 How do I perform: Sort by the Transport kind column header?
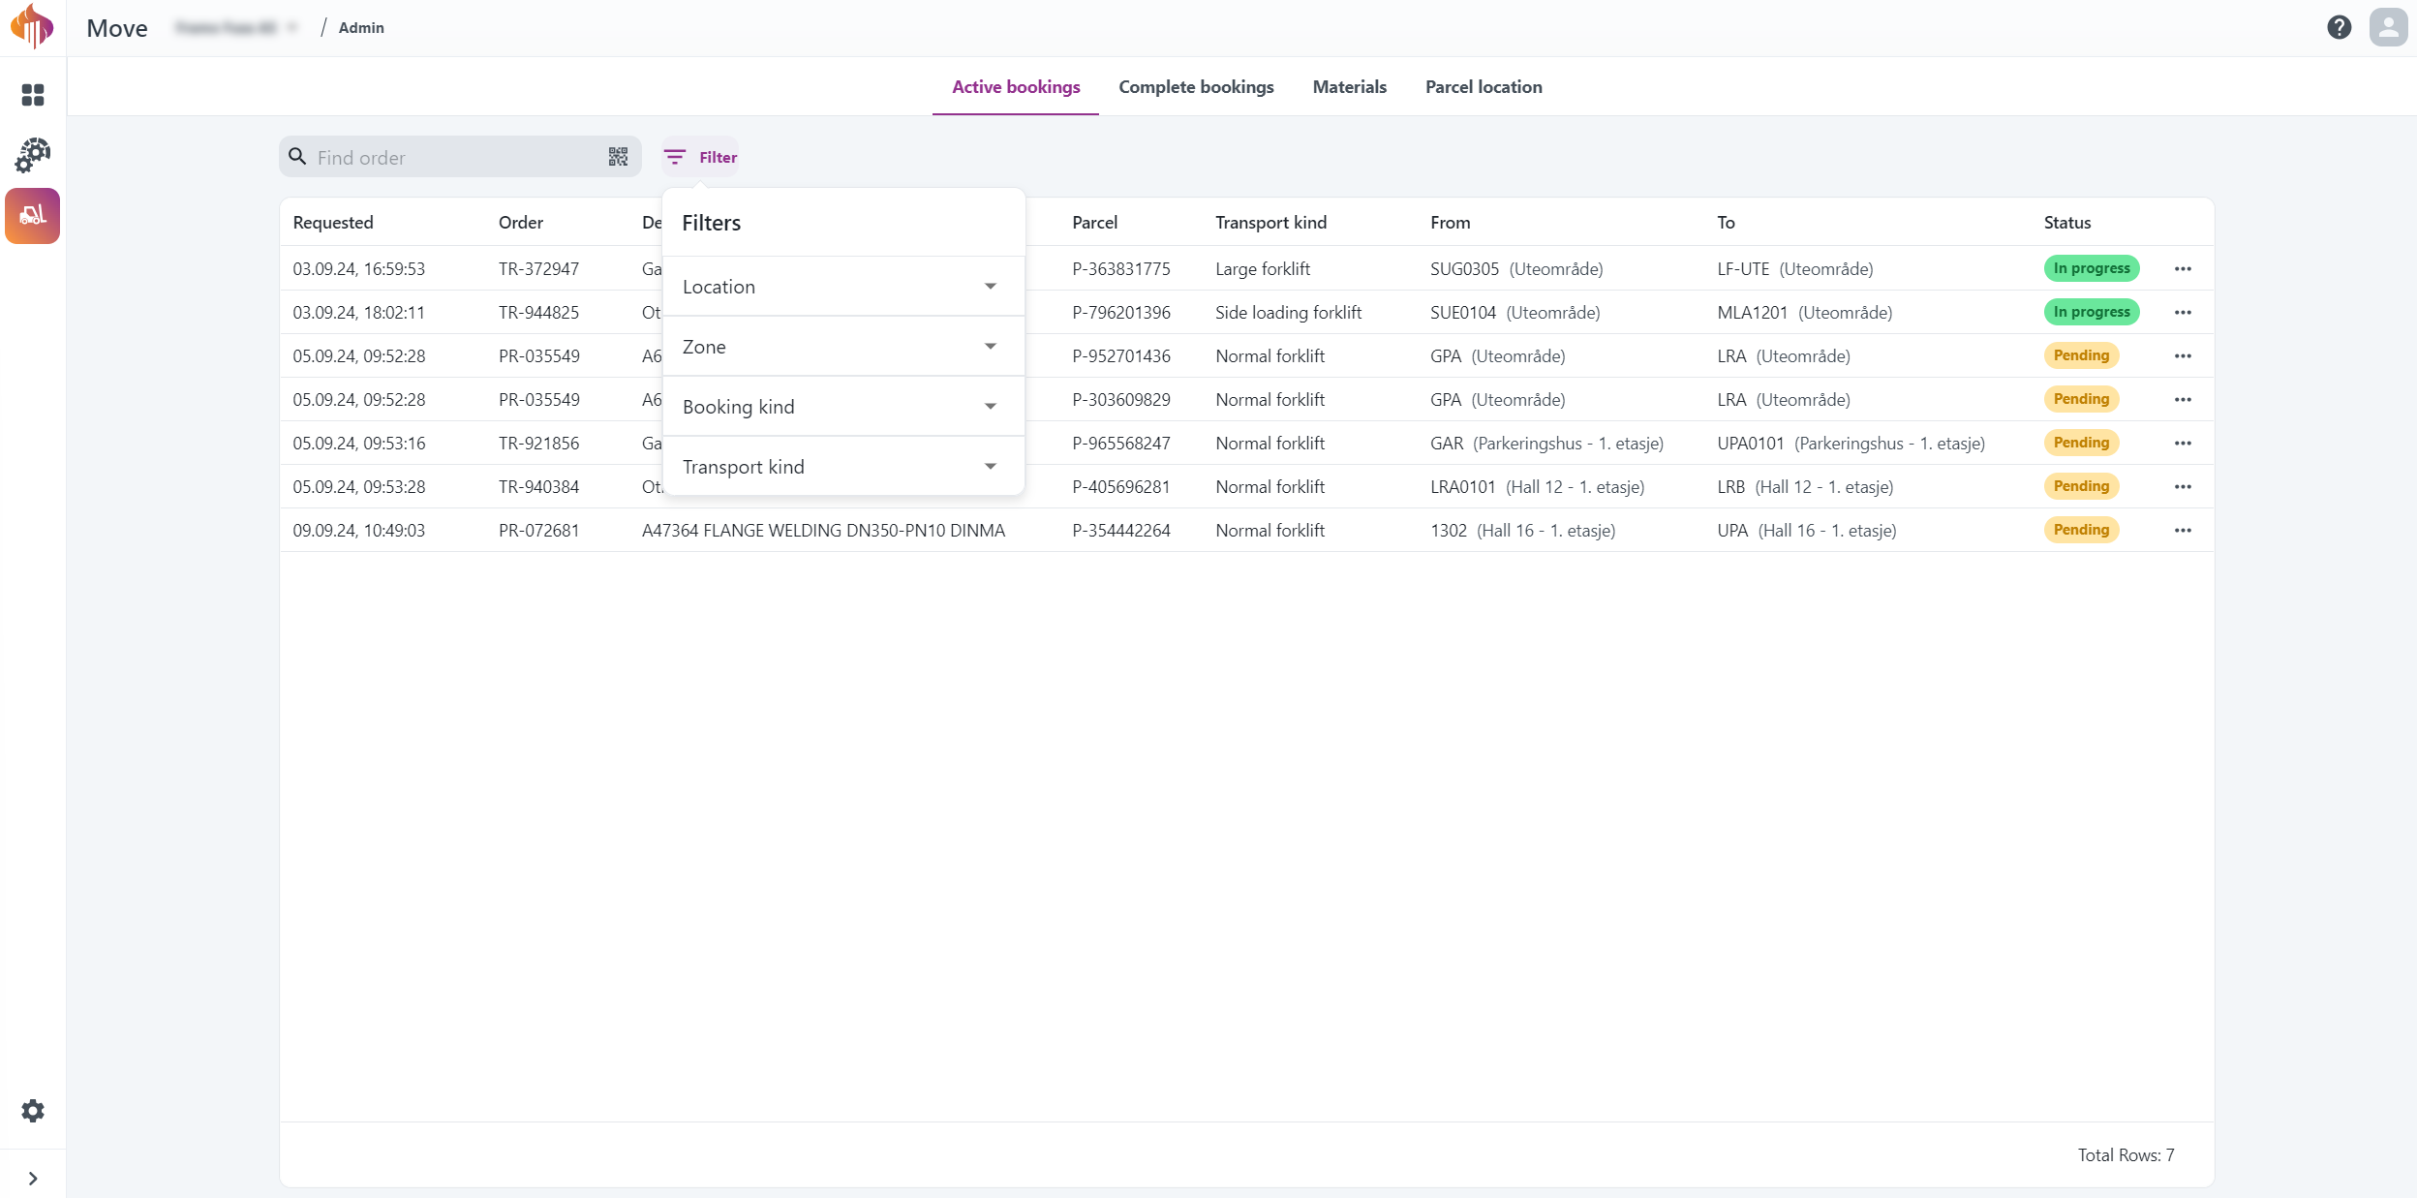[x=1270, y=223]
